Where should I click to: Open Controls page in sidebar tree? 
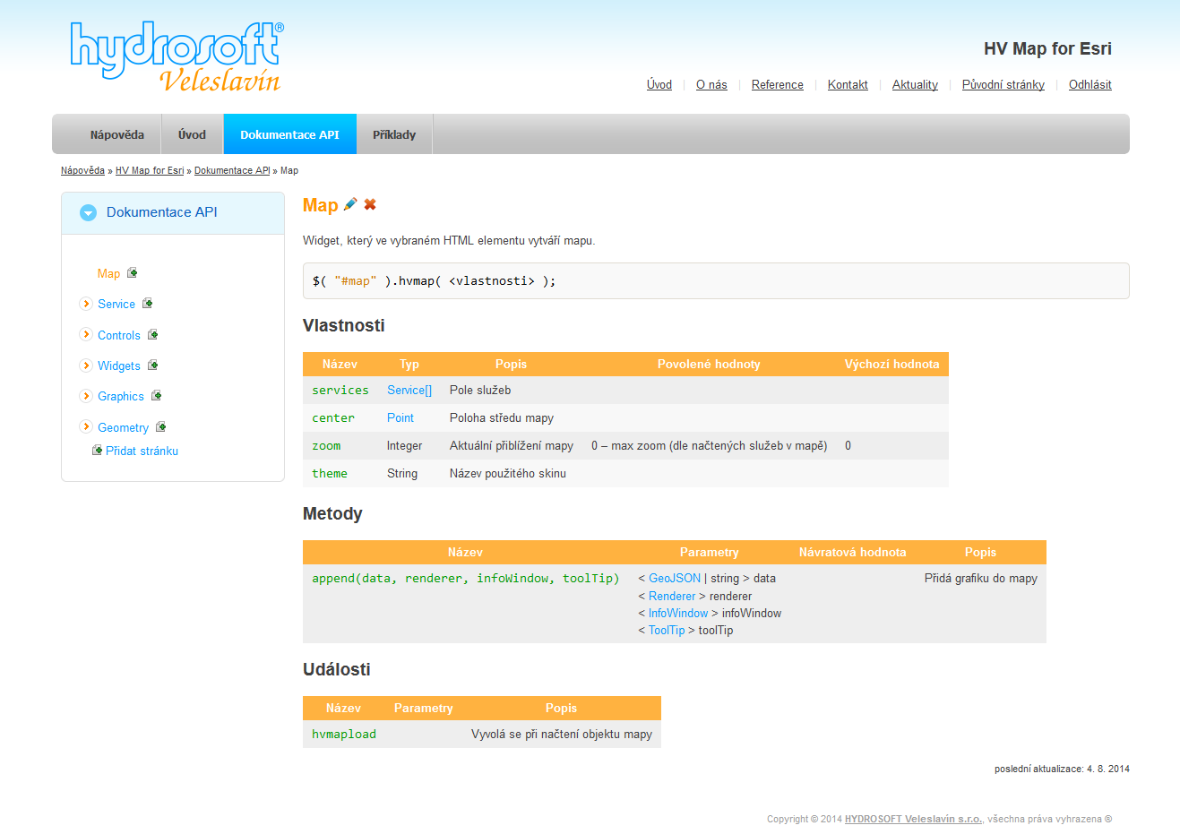coord(119,335)
